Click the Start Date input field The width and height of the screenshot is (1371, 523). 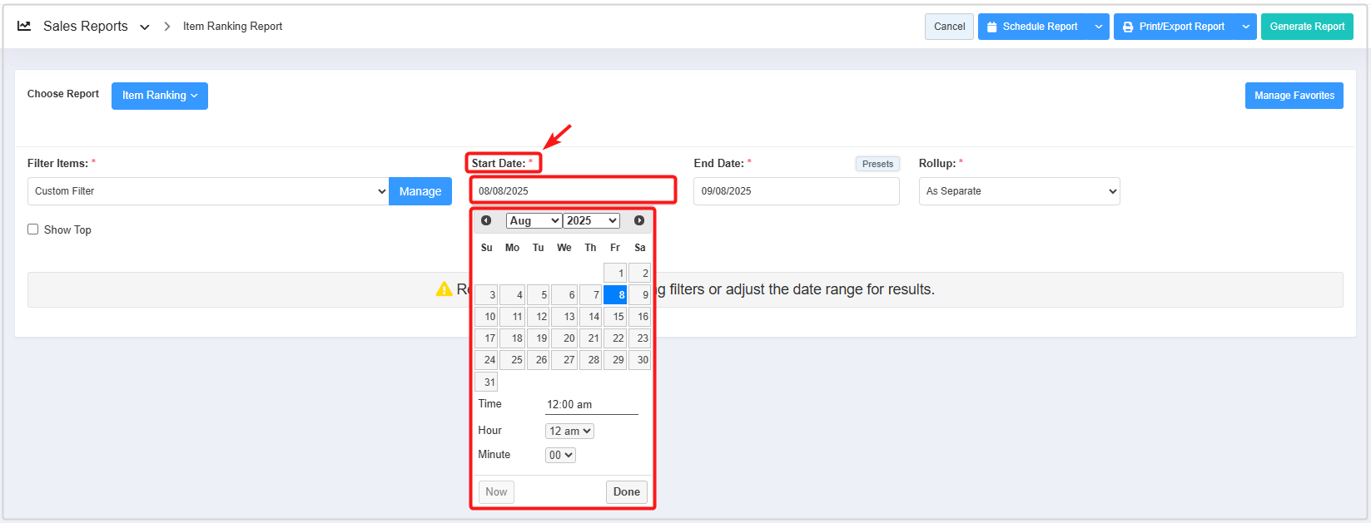(x=573, y=190)
